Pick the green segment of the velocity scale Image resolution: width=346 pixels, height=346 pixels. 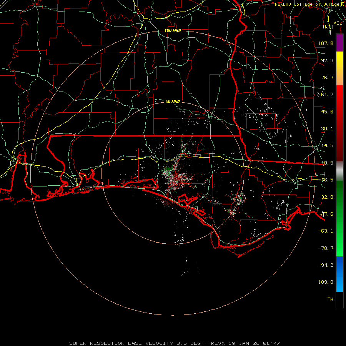point(339,218)
